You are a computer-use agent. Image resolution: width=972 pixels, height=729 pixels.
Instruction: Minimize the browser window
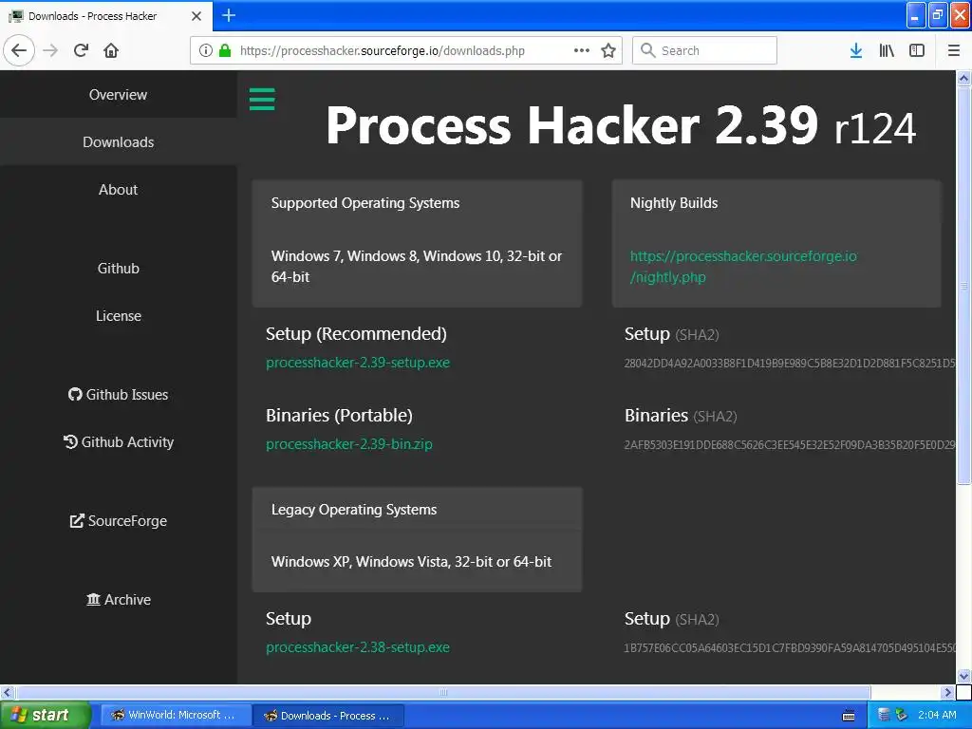point(916,15)
